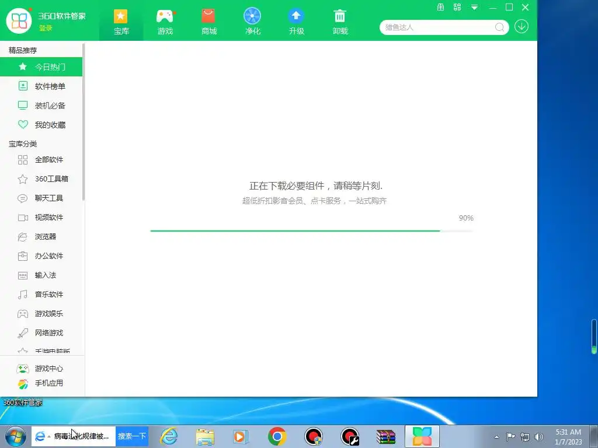The height and width of the screenshot is (448, 598).
Task: Switch to the 净化 tab
Action: click(252, 22)
